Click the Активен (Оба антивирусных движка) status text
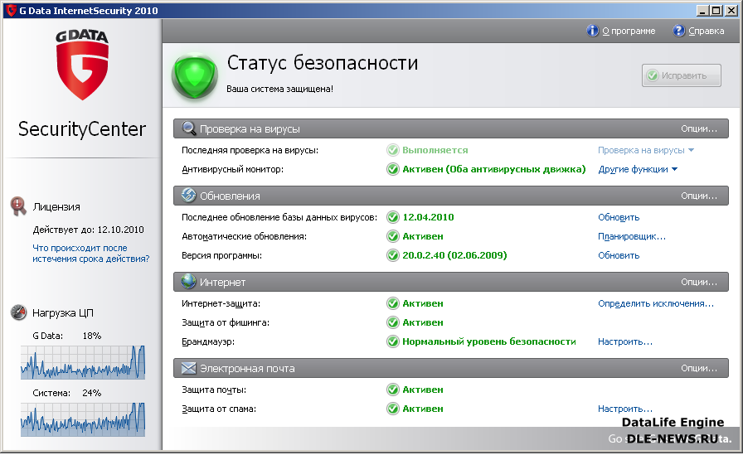Viewport: 743px width, 455px height. [x=493, y=169]
